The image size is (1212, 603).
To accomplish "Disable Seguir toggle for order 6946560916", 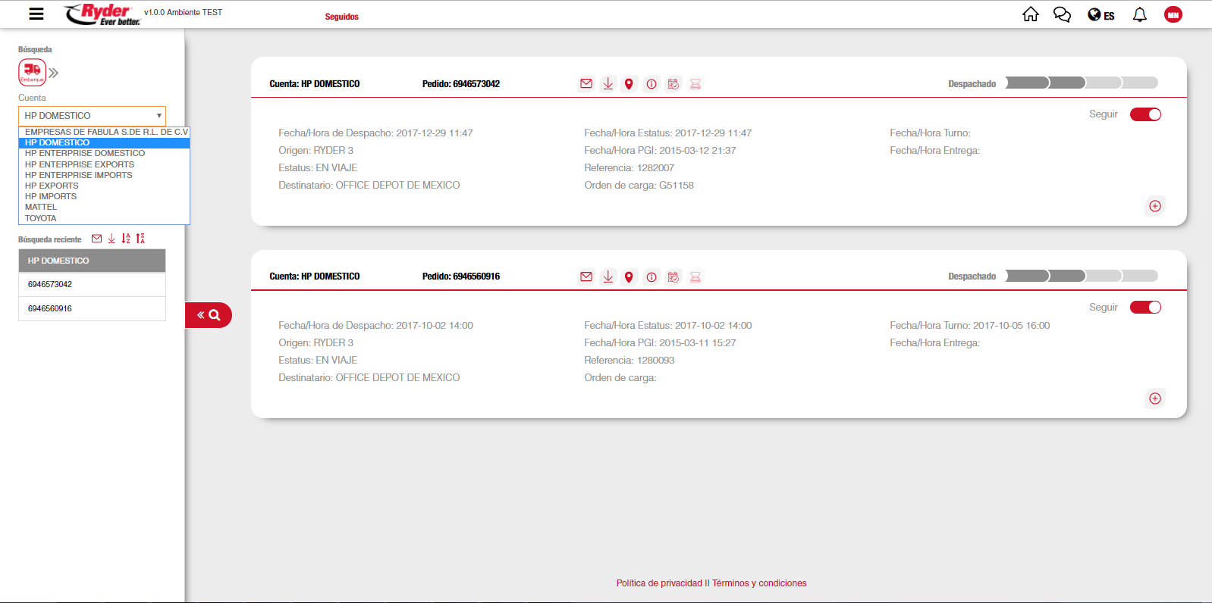I will pyautogui.click(x=1145, y=307).
